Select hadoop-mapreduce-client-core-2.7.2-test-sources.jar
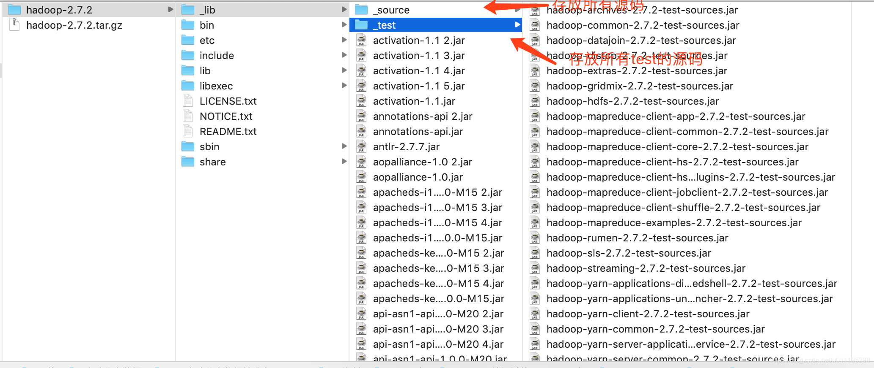874x368 pixels. [678, 146]
